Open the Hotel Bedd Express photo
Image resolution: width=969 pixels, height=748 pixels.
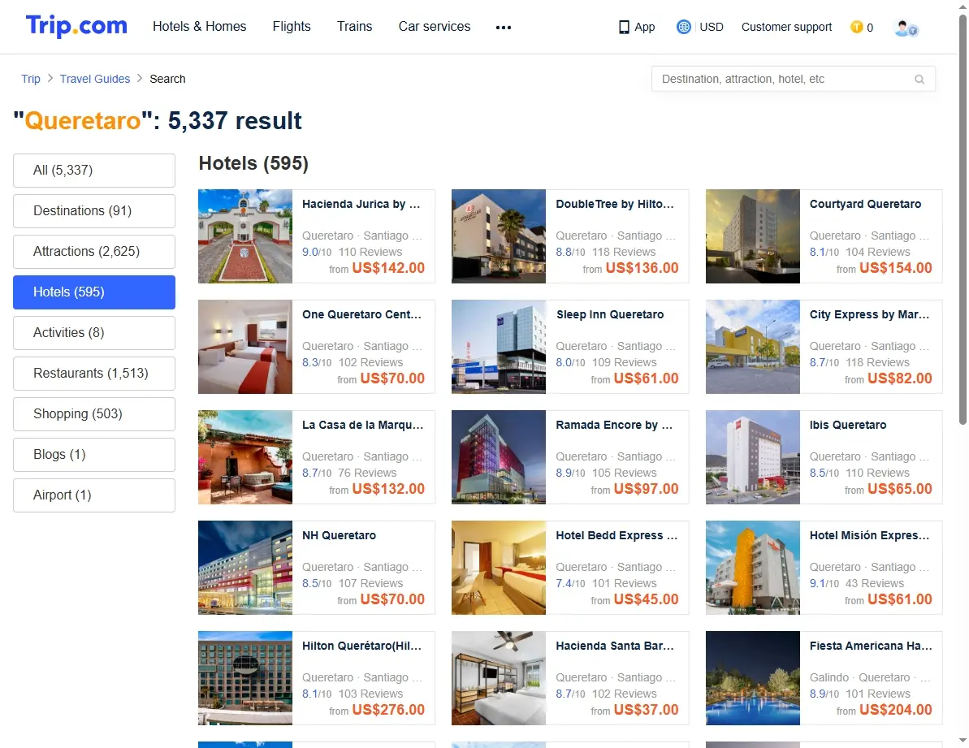[x=499, y=568]
